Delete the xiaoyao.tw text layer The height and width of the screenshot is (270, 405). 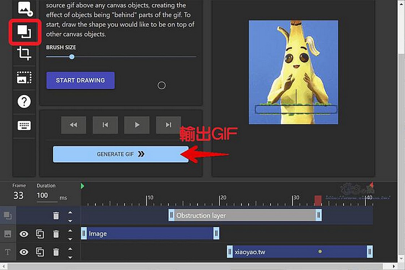coord(56,252)
